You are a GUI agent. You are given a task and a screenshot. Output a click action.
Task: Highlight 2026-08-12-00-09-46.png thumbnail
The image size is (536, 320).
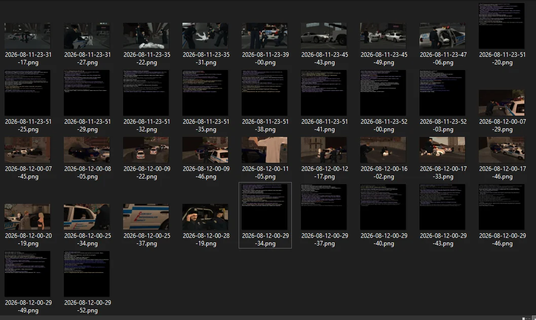click(206, 150)
